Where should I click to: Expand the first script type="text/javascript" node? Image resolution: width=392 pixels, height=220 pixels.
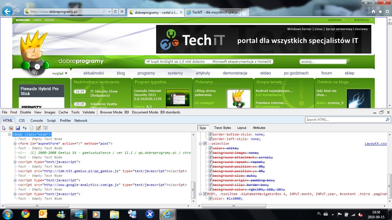15,162
